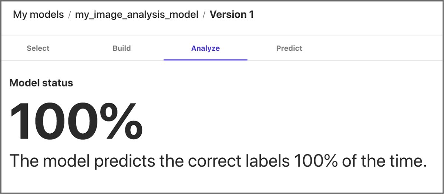Switch to the Select tab
Screen dimensions: 444x194
click(x=38, y=48)
